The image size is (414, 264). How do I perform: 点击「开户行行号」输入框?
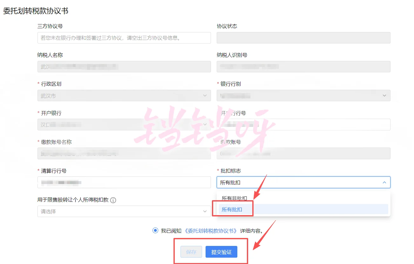(303, 124)
